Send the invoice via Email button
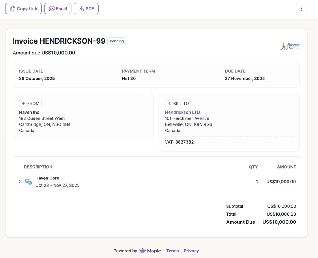This screenshot has height=258, width=318. [x=58, y=9]
